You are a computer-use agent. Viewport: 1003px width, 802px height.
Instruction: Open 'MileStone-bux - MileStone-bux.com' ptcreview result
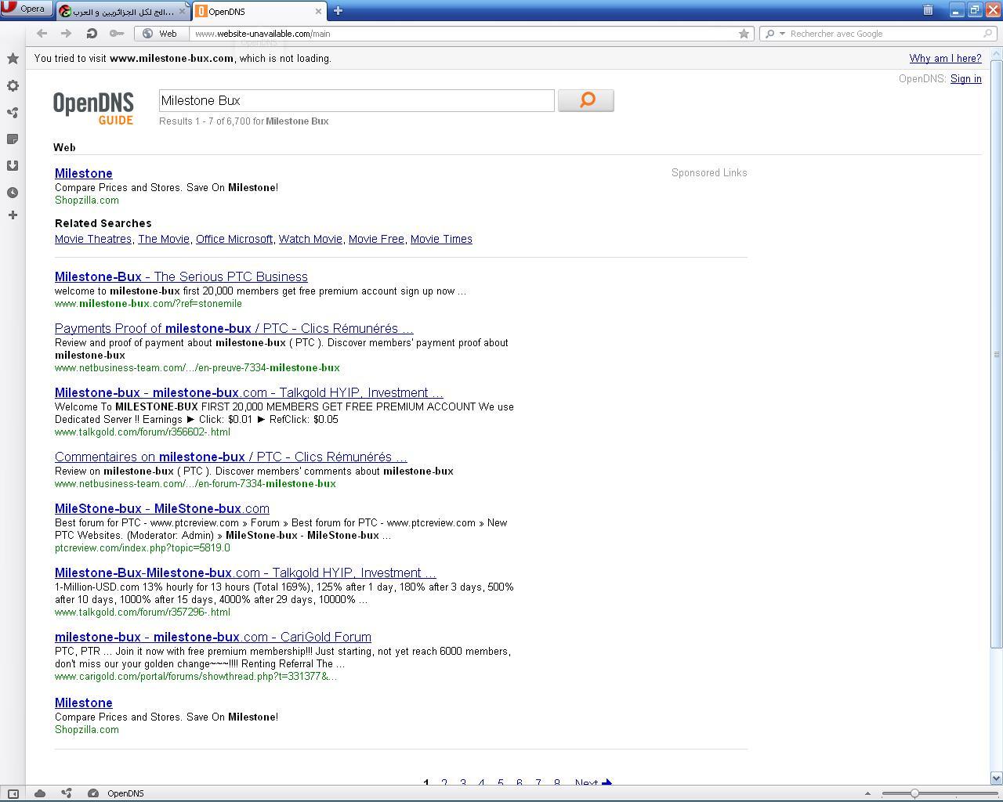(x=162, y=508)
